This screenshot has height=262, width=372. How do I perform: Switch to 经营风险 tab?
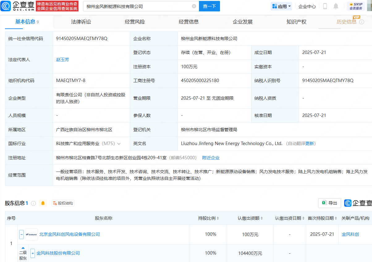pyautogui.click(x=135, y=22)
